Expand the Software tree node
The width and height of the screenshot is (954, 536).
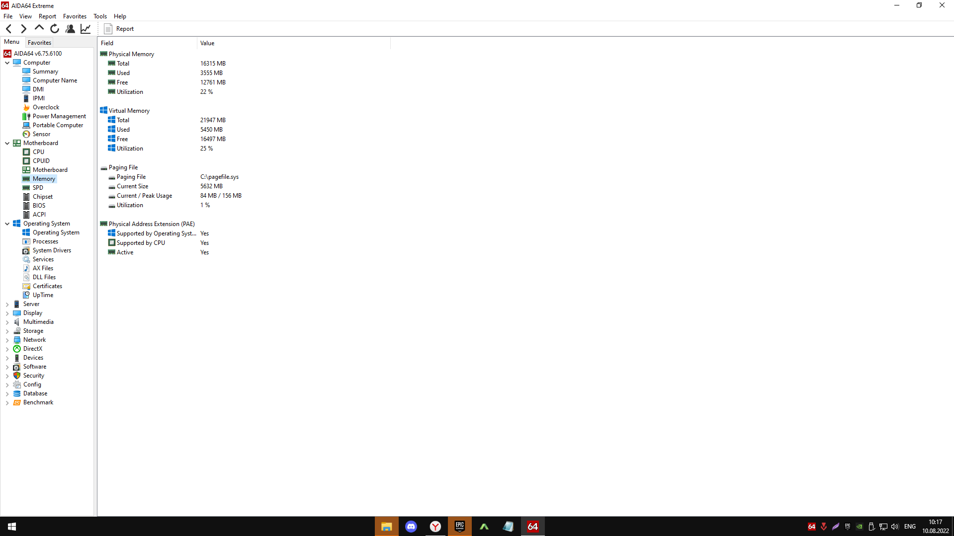(x=7, y=367)
